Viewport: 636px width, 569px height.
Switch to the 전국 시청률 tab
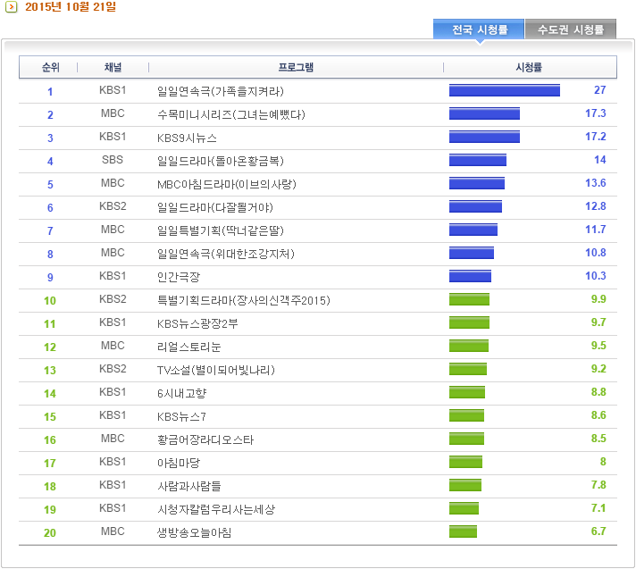tap(479, 29)
